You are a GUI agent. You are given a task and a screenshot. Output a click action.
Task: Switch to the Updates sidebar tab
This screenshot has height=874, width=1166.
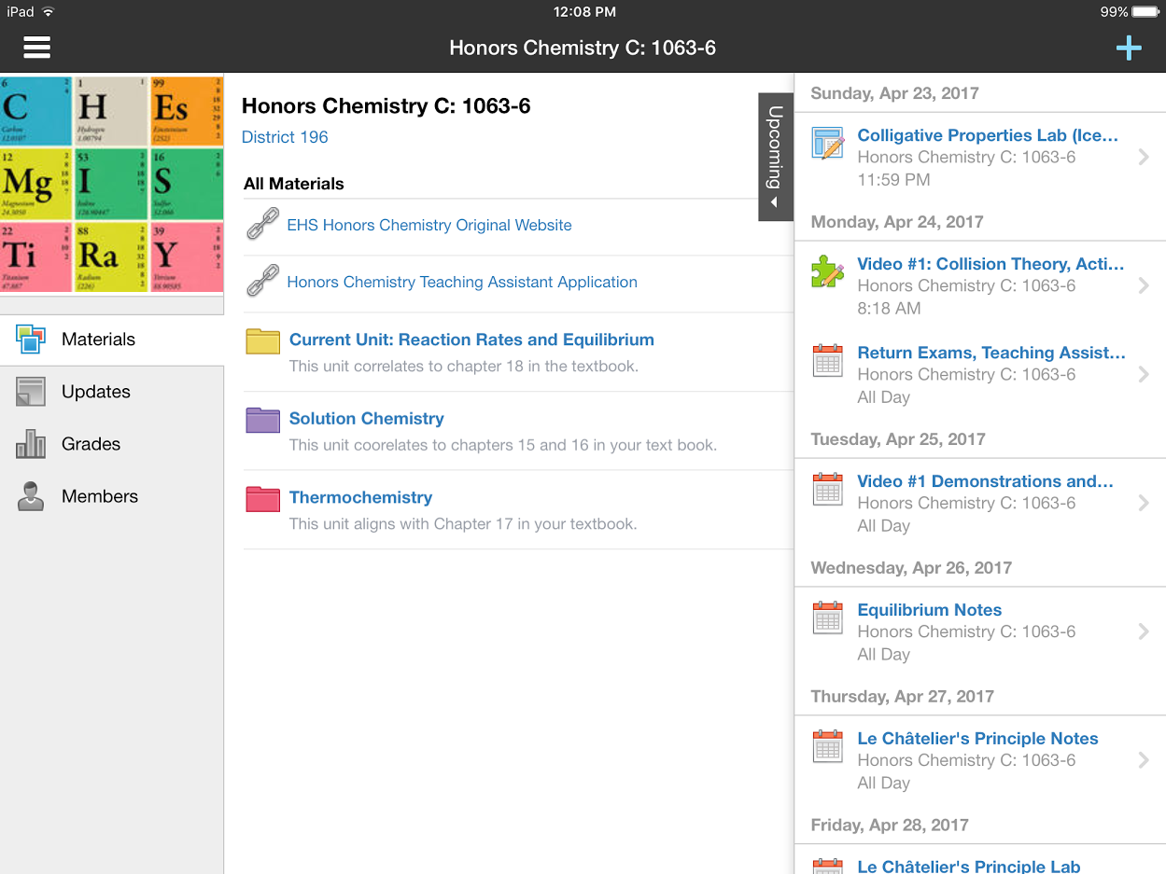tap(112, 392)
